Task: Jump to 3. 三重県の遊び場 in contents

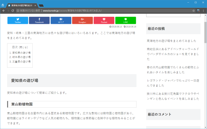Action: [x=21, y=62]
